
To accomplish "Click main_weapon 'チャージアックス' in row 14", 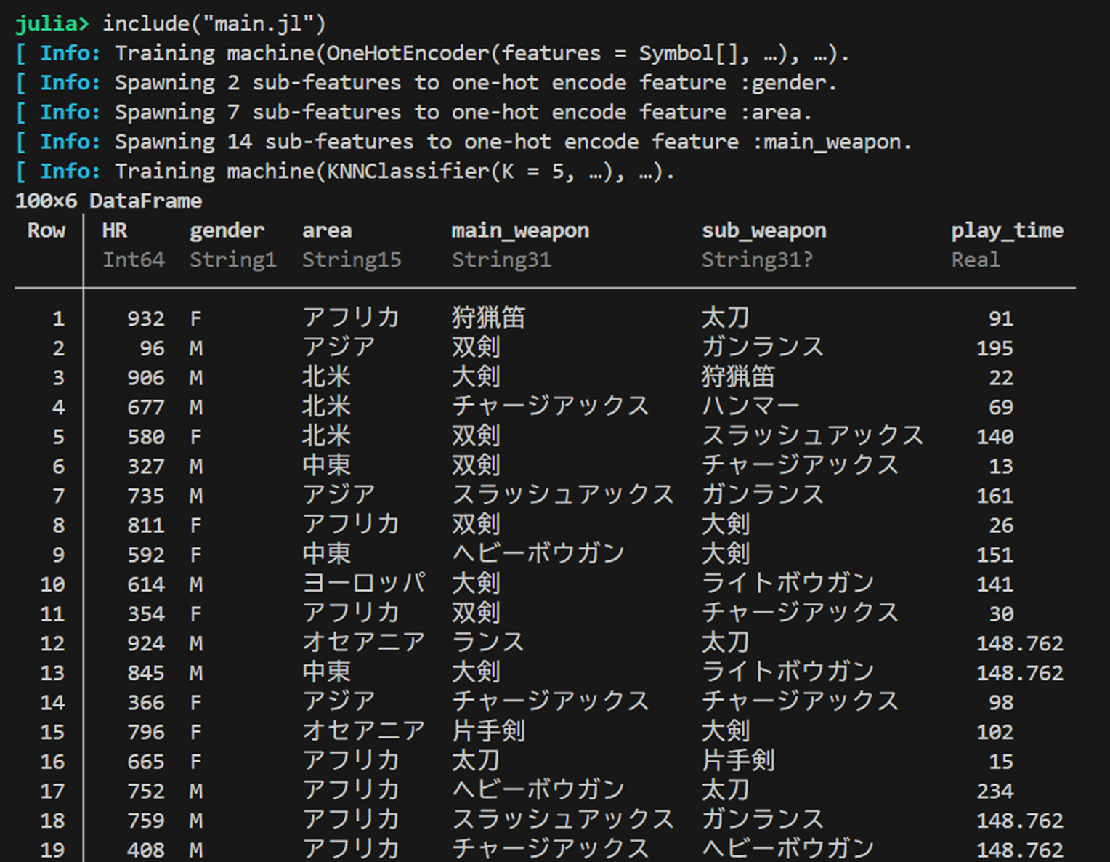I will pos(551,701).
